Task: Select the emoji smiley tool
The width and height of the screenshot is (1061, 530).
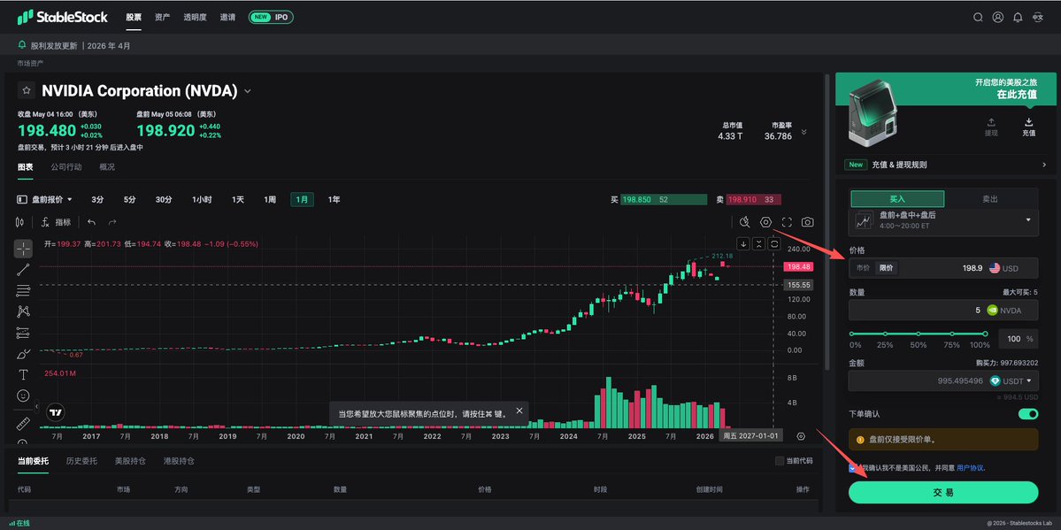Action: [x=23, y=396]
